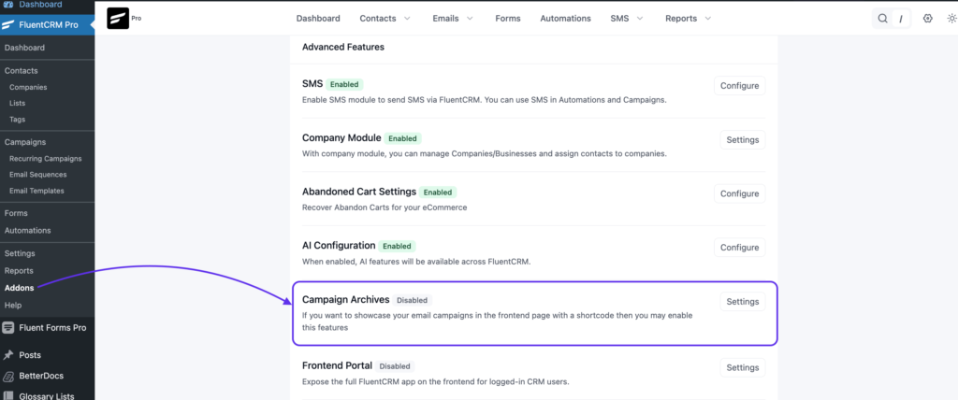The width and height of the screenshot is (958, 400).
Task: Click the Enabled badge next to SMS
Action: (344, 84)
